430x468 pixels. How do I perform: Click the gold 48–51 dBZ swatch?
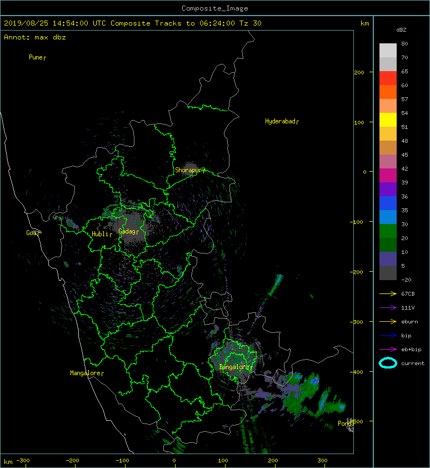[388, 134]
